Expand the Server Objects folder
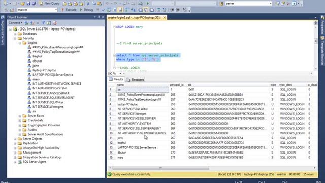The width and height of the screenshot is (325, 183). 15,139
